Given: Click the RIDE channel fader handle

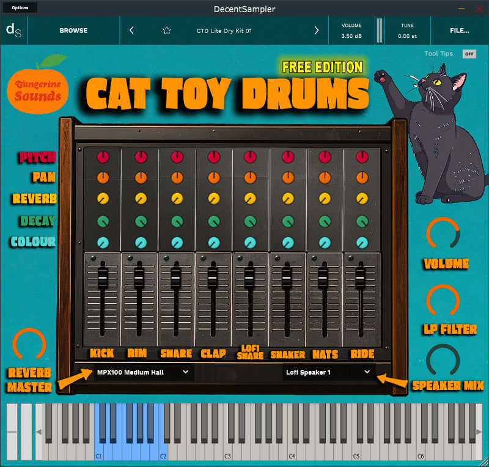Looking at the screenshot, I should (x=360, y=278).
